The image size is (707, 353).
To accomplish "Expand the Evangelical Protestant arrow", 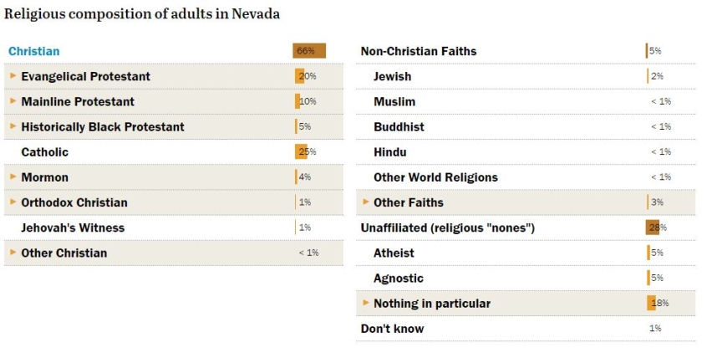I will pyautogui.click(x=13, y=76).
